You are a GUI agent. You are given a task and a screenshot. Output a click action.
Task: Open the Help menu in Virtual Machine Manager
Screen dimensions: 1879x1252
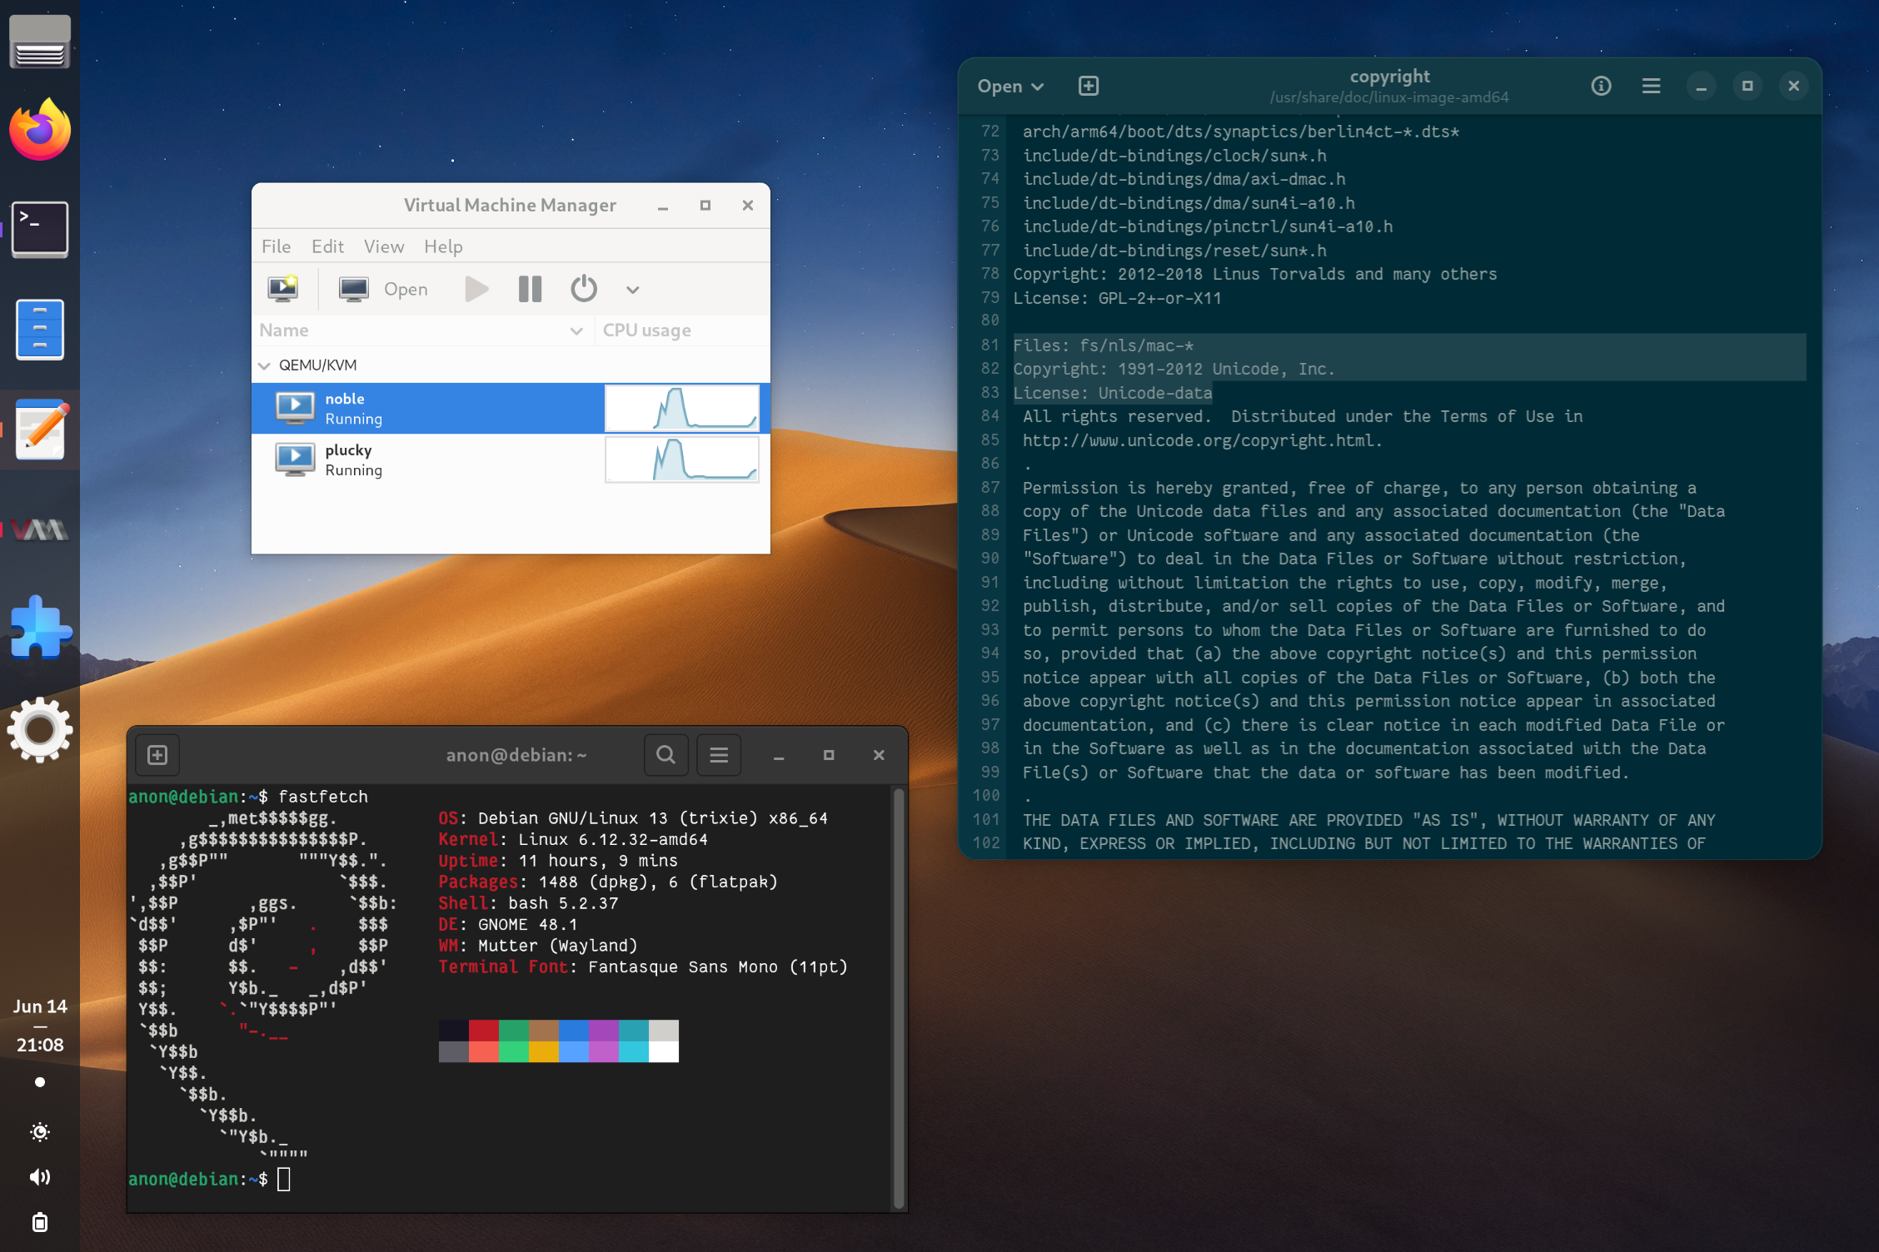click(443, 246)
